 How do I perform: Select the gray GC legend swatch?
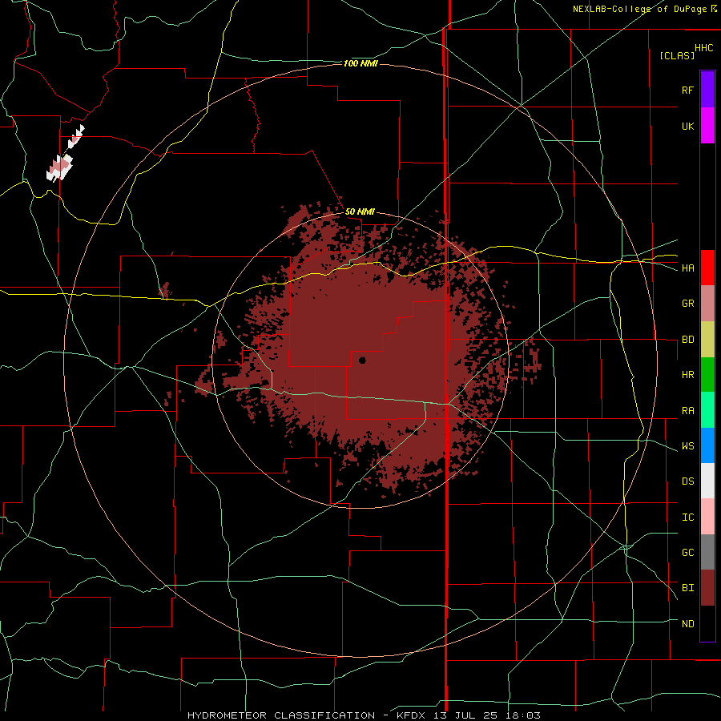click(707, 552)
